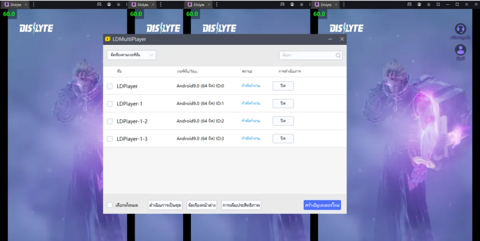Click 'Android9.0 (64 บิต) ID:2' version text
This screenshot has width=480, height=241.
(200, 121)
